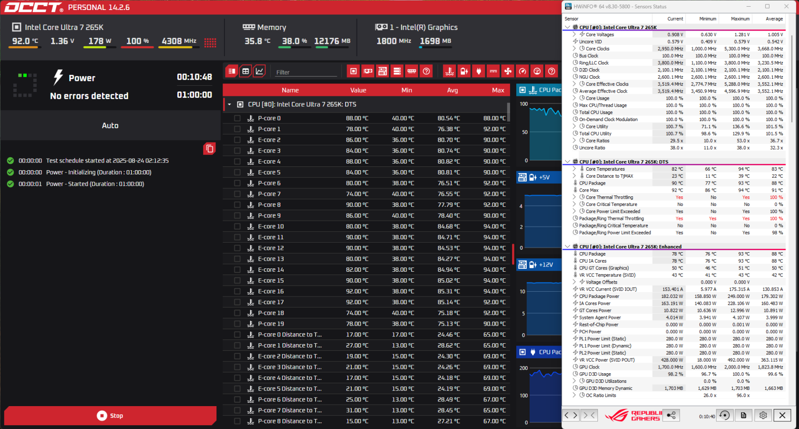
Task: Check the P-core 0 checkbox
Action: [x=237, y=118]
